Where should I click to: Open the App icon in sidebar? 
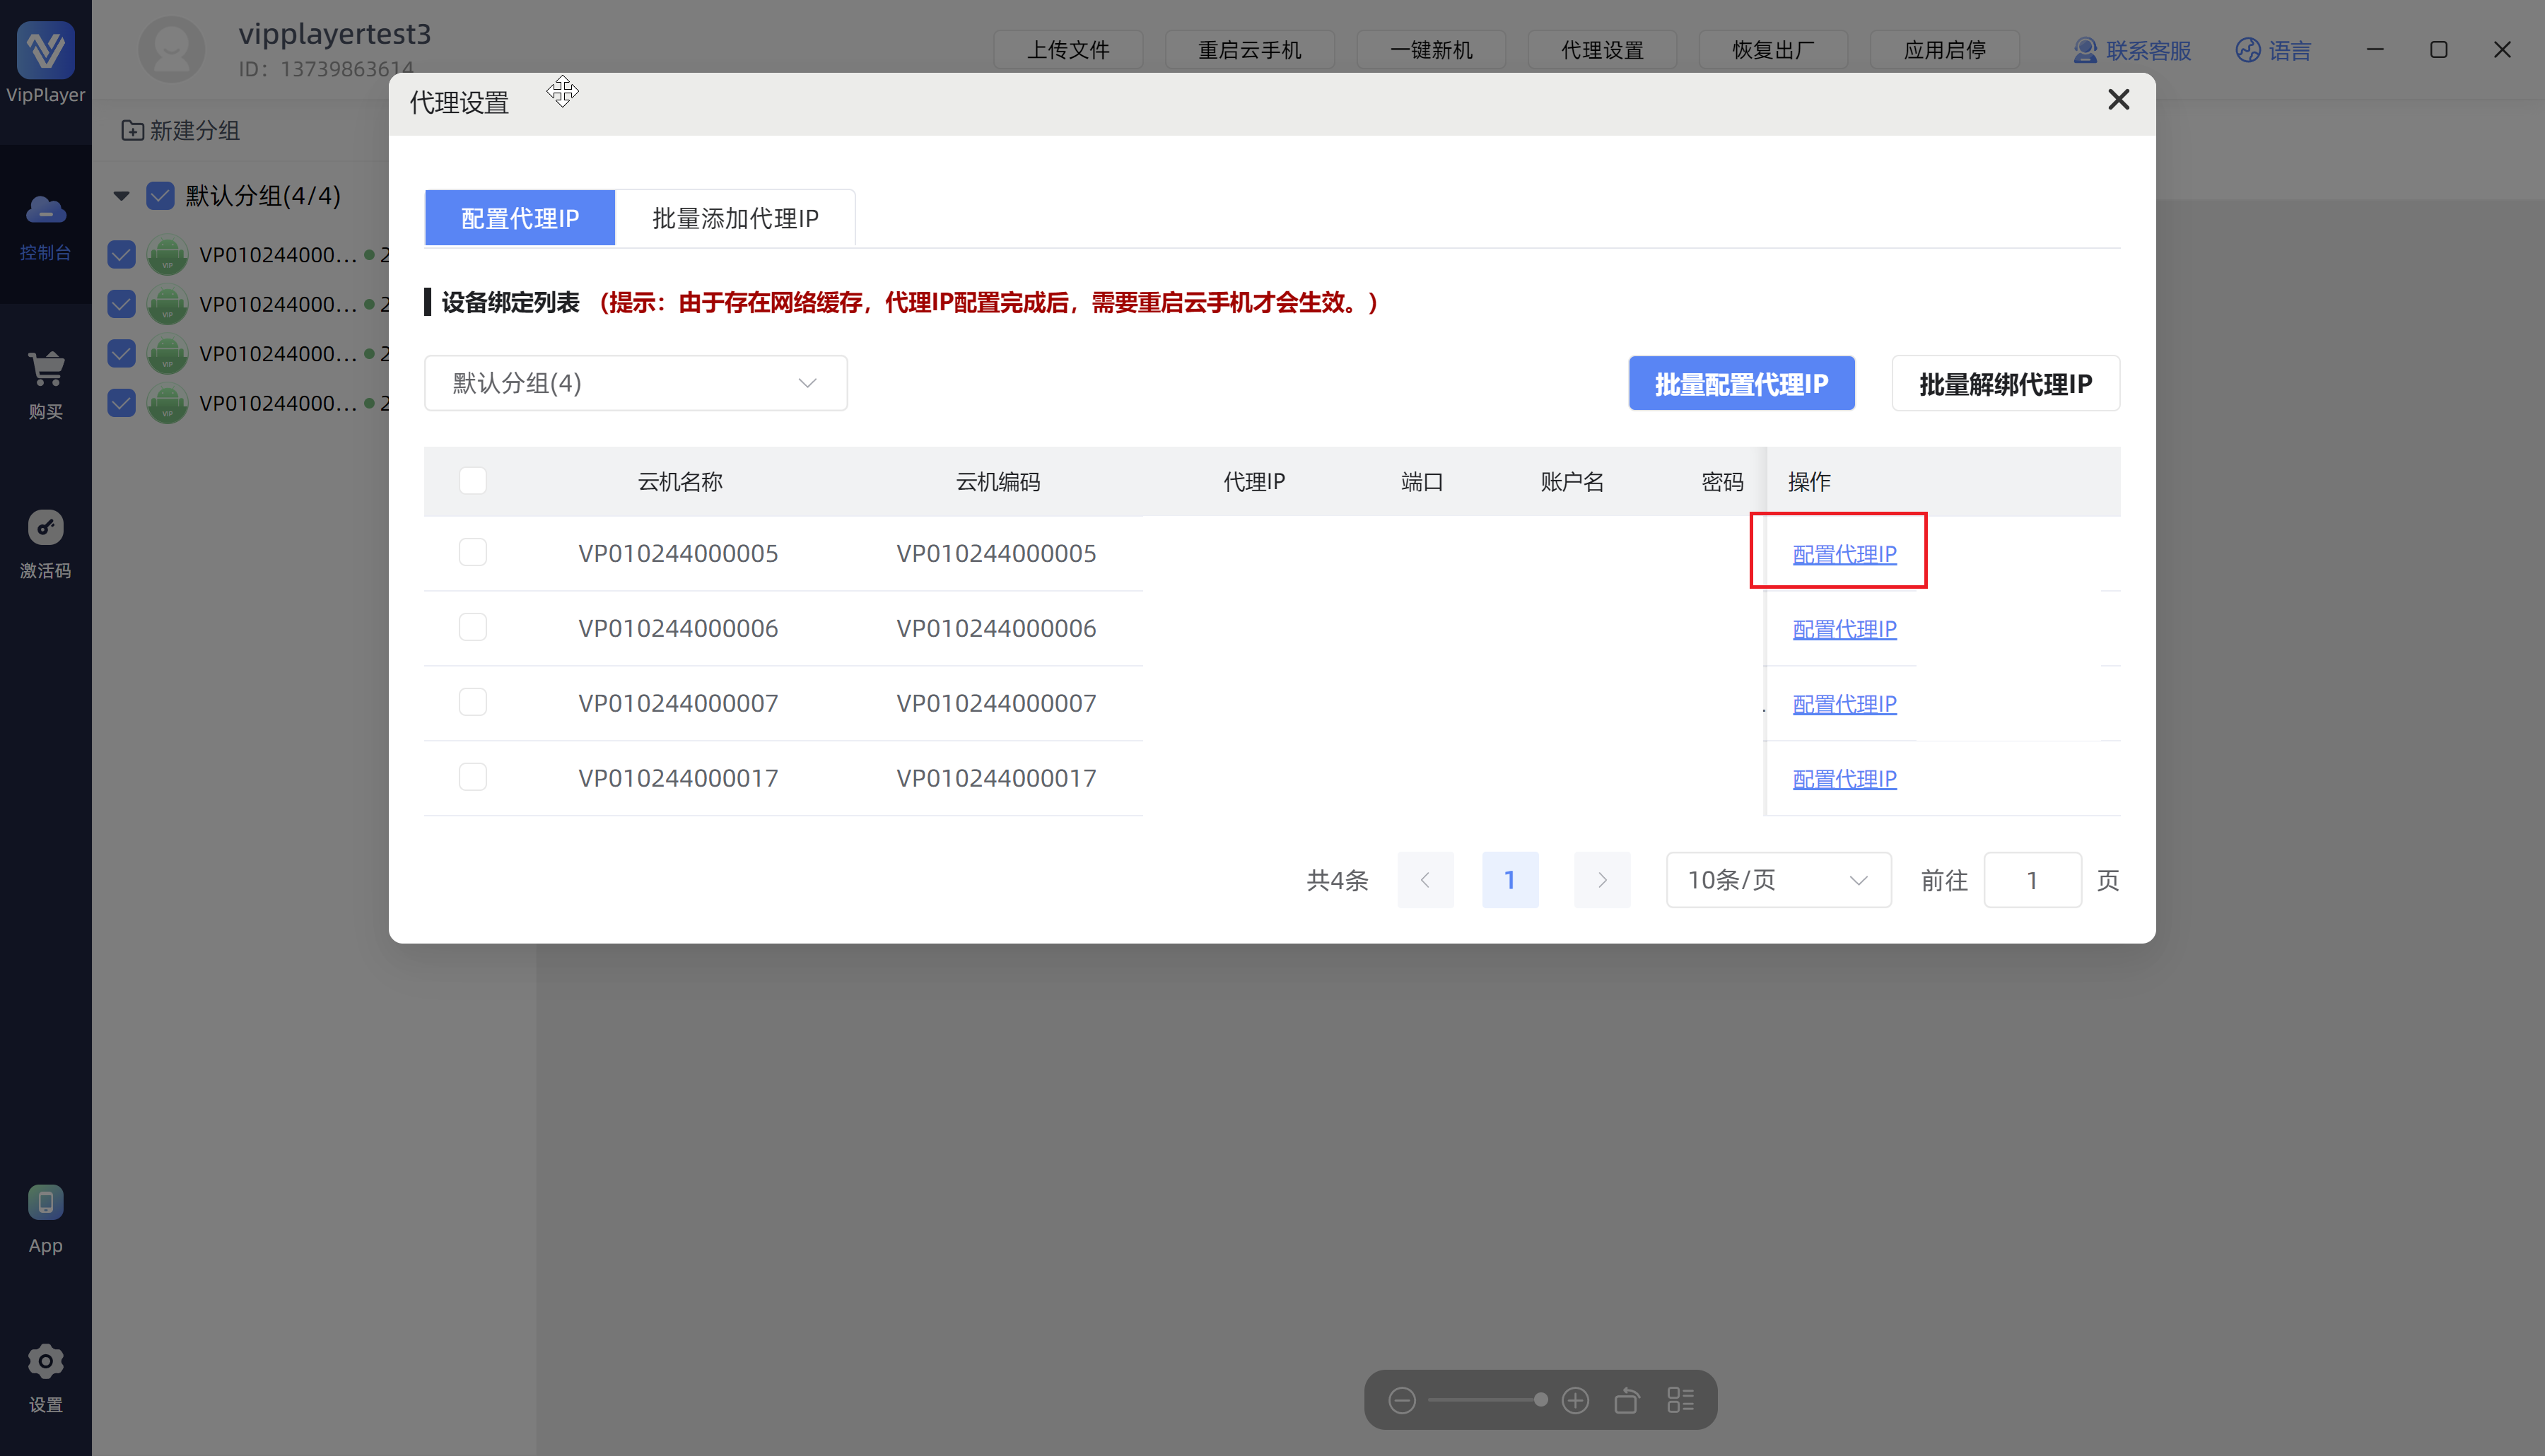tap(45, 1202)
